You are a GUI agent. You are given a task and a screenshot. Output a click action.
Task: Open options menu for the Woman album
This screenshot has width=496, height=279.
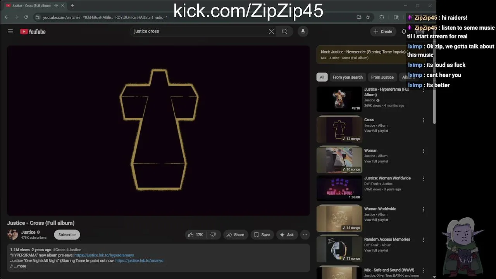424,151
